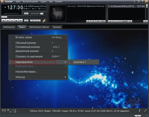Click the Play button

tap(8, 21)
